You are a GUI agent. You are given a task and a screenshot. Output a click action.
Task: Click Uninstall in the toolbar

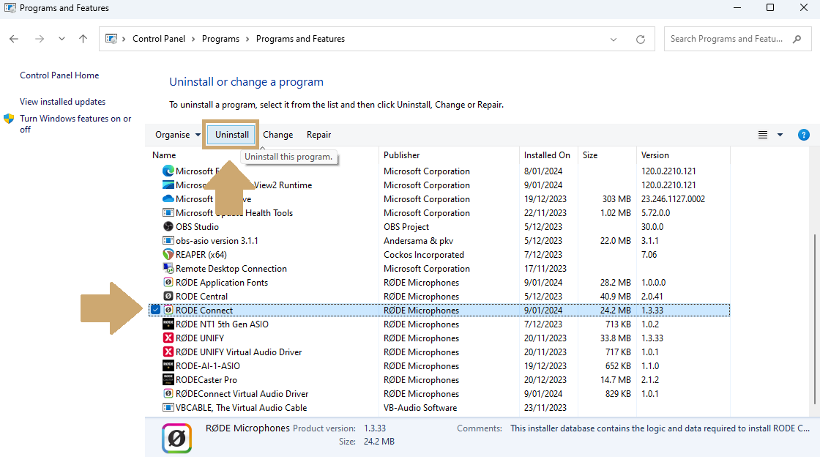231,135
